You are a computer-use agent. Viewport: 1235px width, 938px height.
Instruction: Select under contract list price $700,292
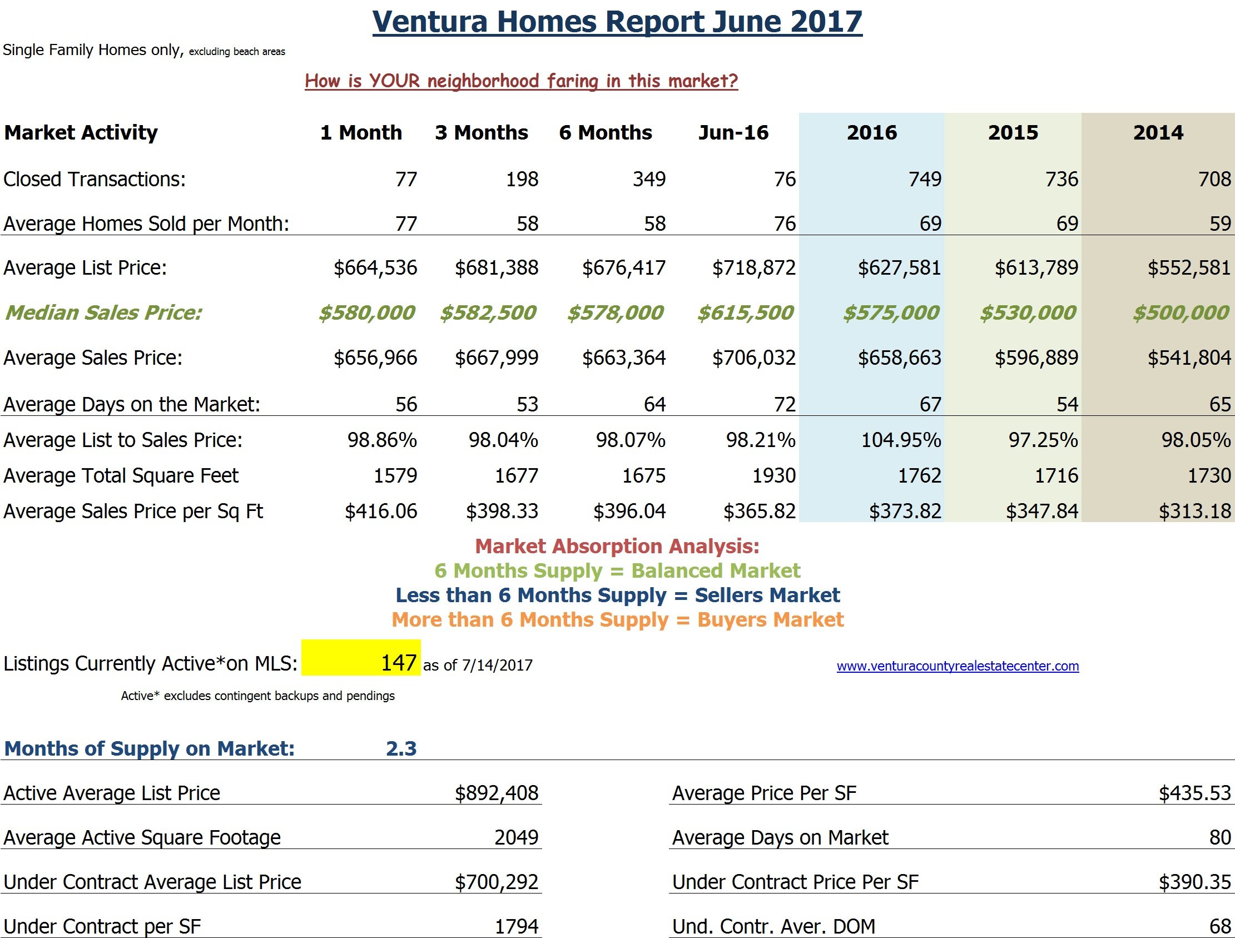coord(497,882)
